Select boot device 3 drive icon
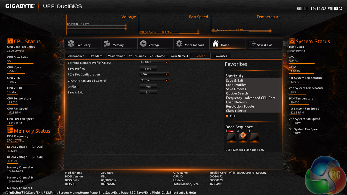 click(x=254, y=137)
